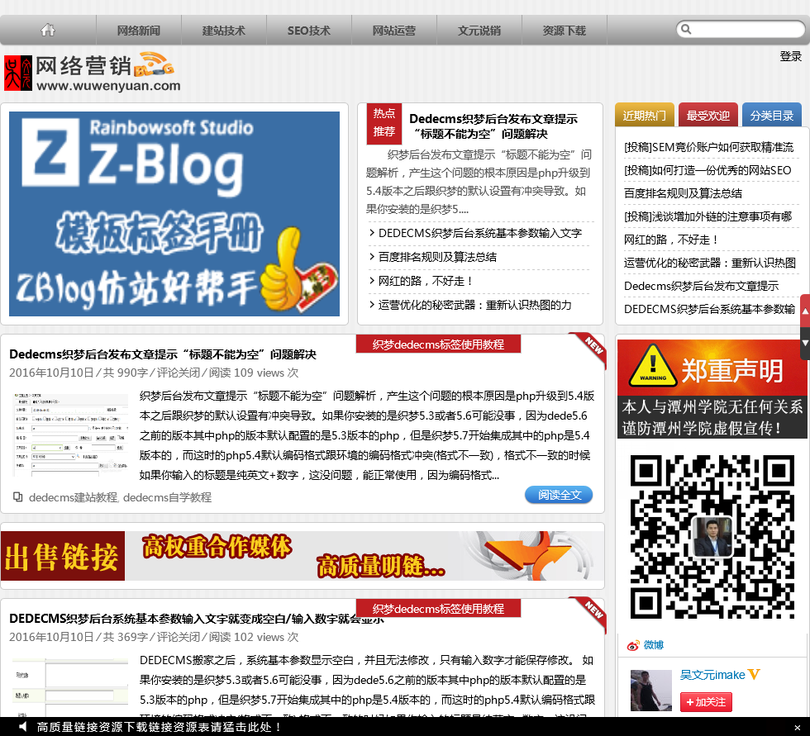This screenshot has height=736, width=810.
Task: Click first article's 阅读 109 views text
Action: (x=254, y=373)
